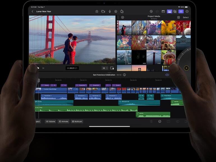Select the opera mask thumbnail

[124, 43]
